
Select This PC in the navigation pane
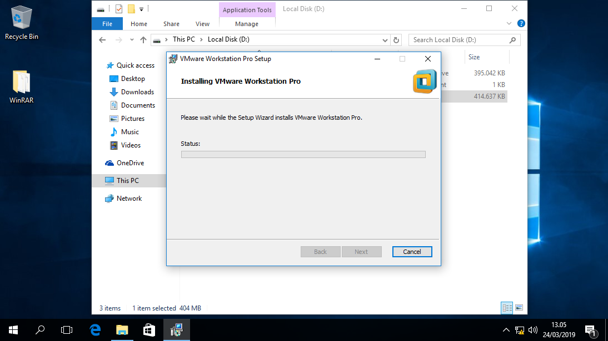click(x=128, y=181)
